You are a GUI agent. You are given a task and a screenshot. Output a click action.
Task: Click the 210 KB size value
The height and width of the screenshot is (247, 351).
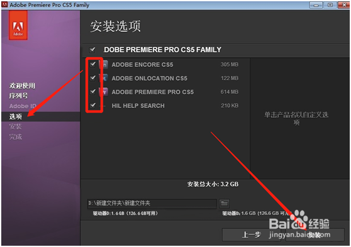(x=230, y=106)
